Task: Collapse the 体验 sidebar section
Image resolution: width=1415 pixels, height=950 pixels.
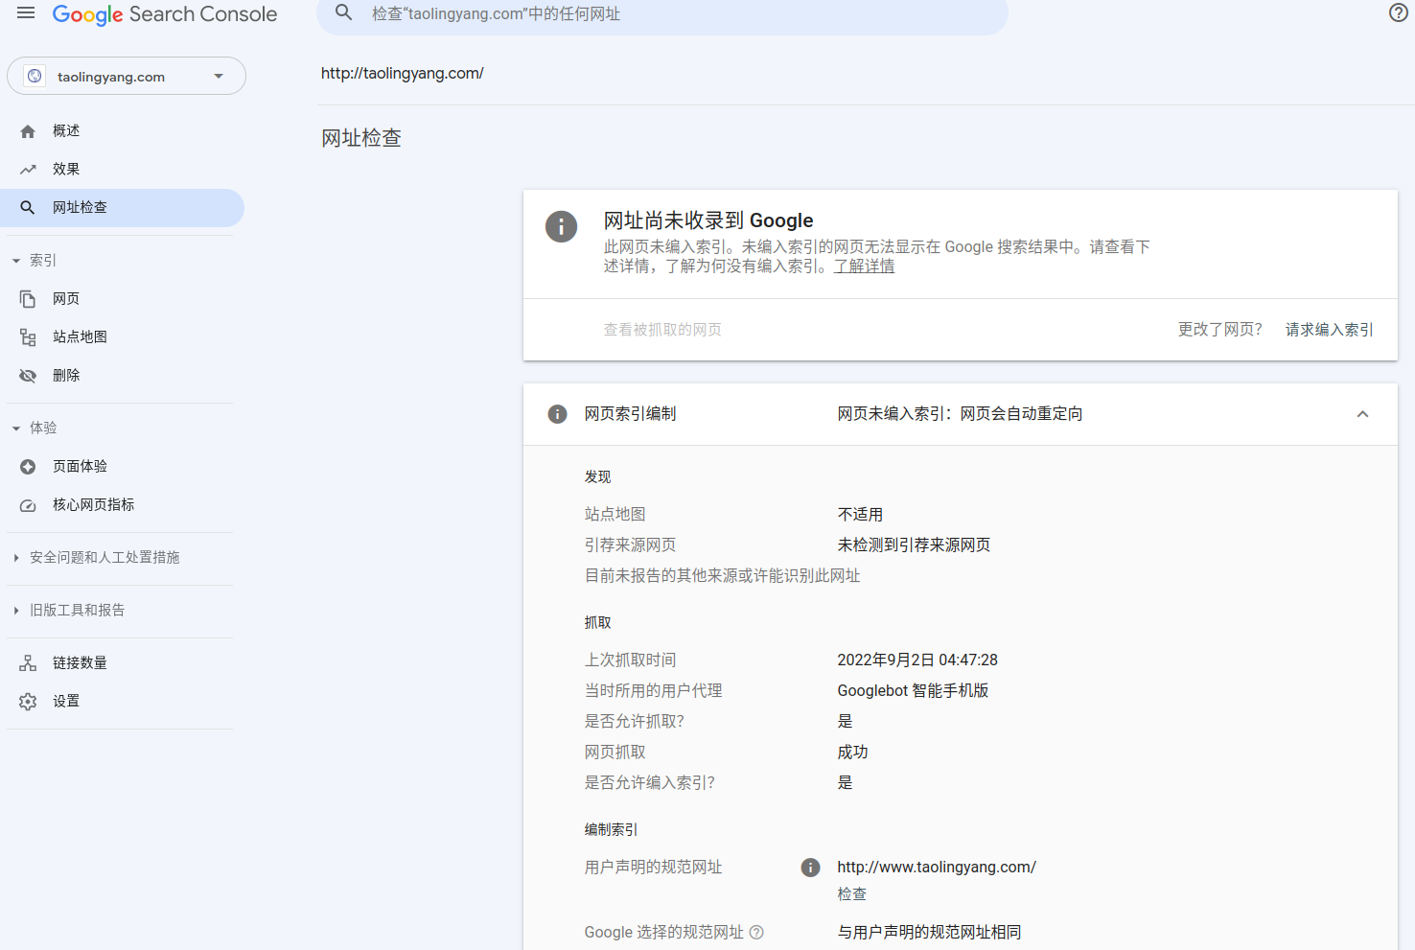Action: (x=16, y=429)
